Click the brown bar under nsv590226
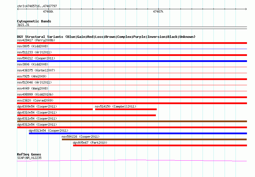This screenshot has width=255, height=177. (x=154, y=139)
